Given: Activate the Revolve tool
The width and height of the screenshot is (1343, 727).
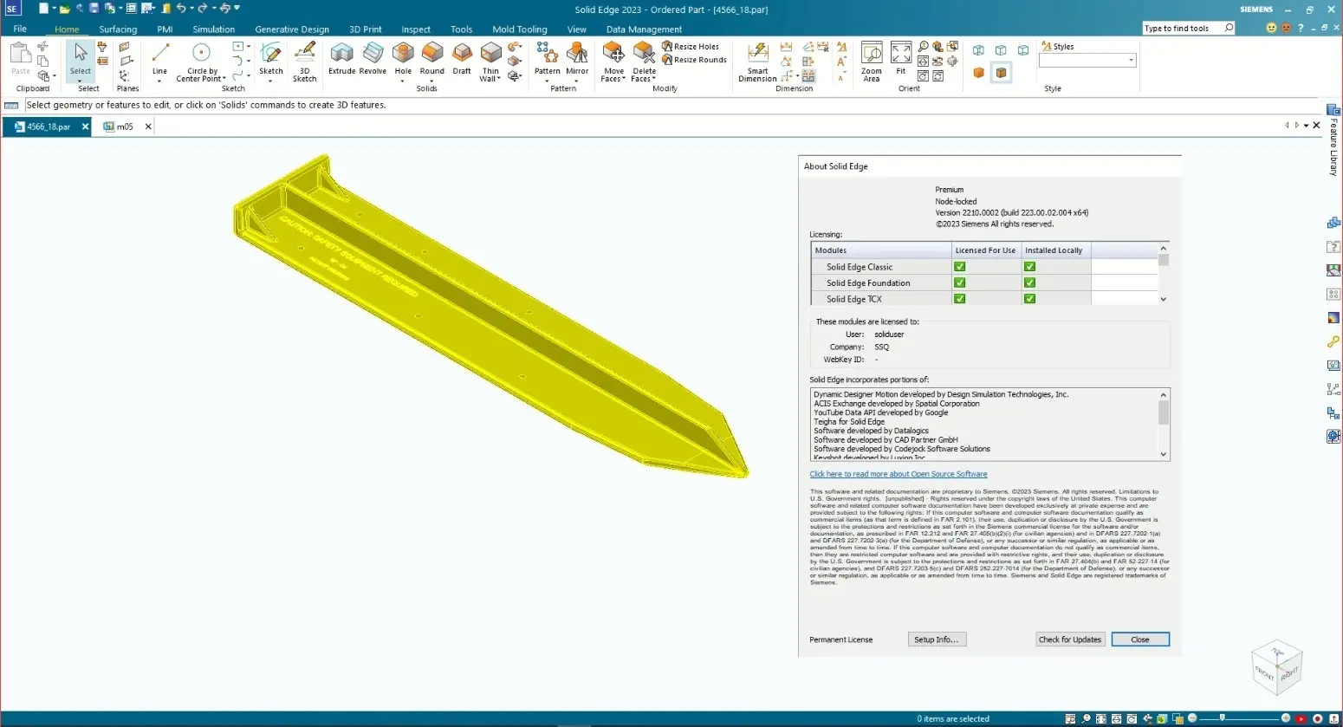Looking at the screenshot, I should [373, 59].
